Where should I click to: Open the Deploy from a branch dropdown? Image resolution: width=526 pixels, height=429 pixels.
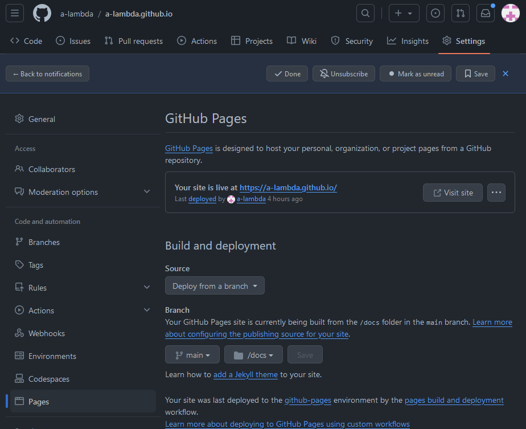215,286
